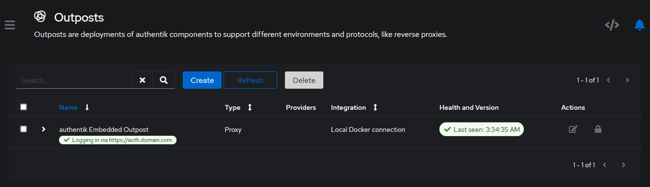This screenshot has height=187, width=650.
Task: Click the magnifying glass search icon
Action: (164, 80)
